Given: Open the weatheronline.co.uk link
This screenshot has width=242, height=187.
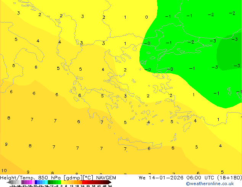Looking at the screenshot, I should (x=210, y=184).
